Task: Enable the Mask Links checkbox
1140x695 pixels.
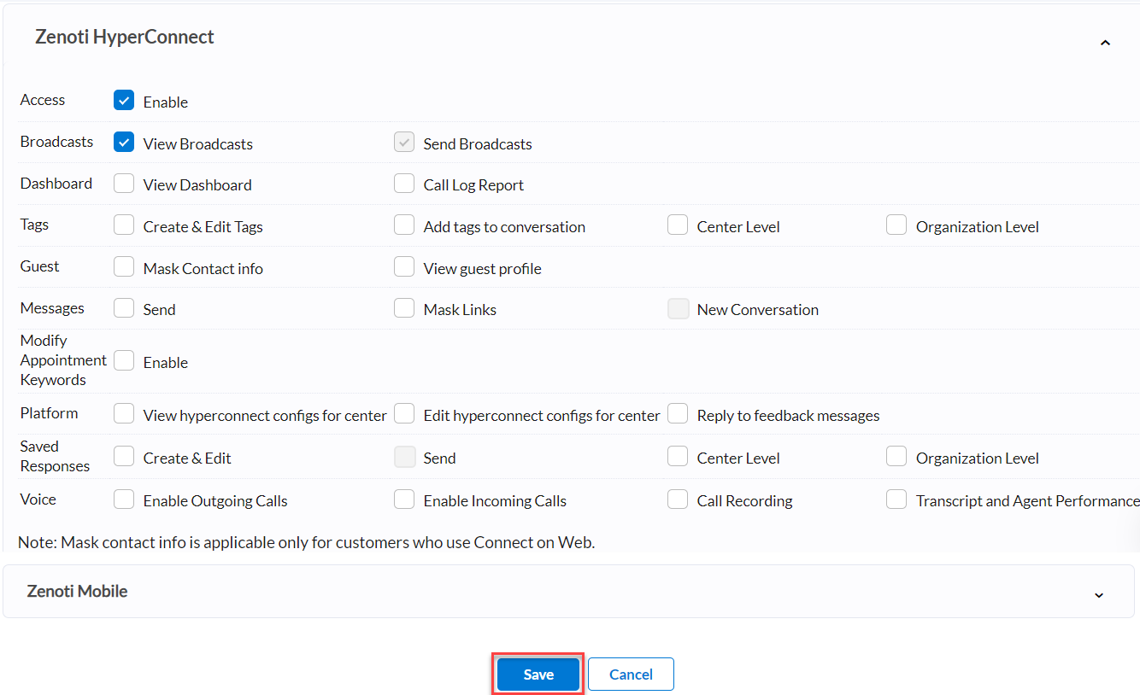Action: pos(404,308)
